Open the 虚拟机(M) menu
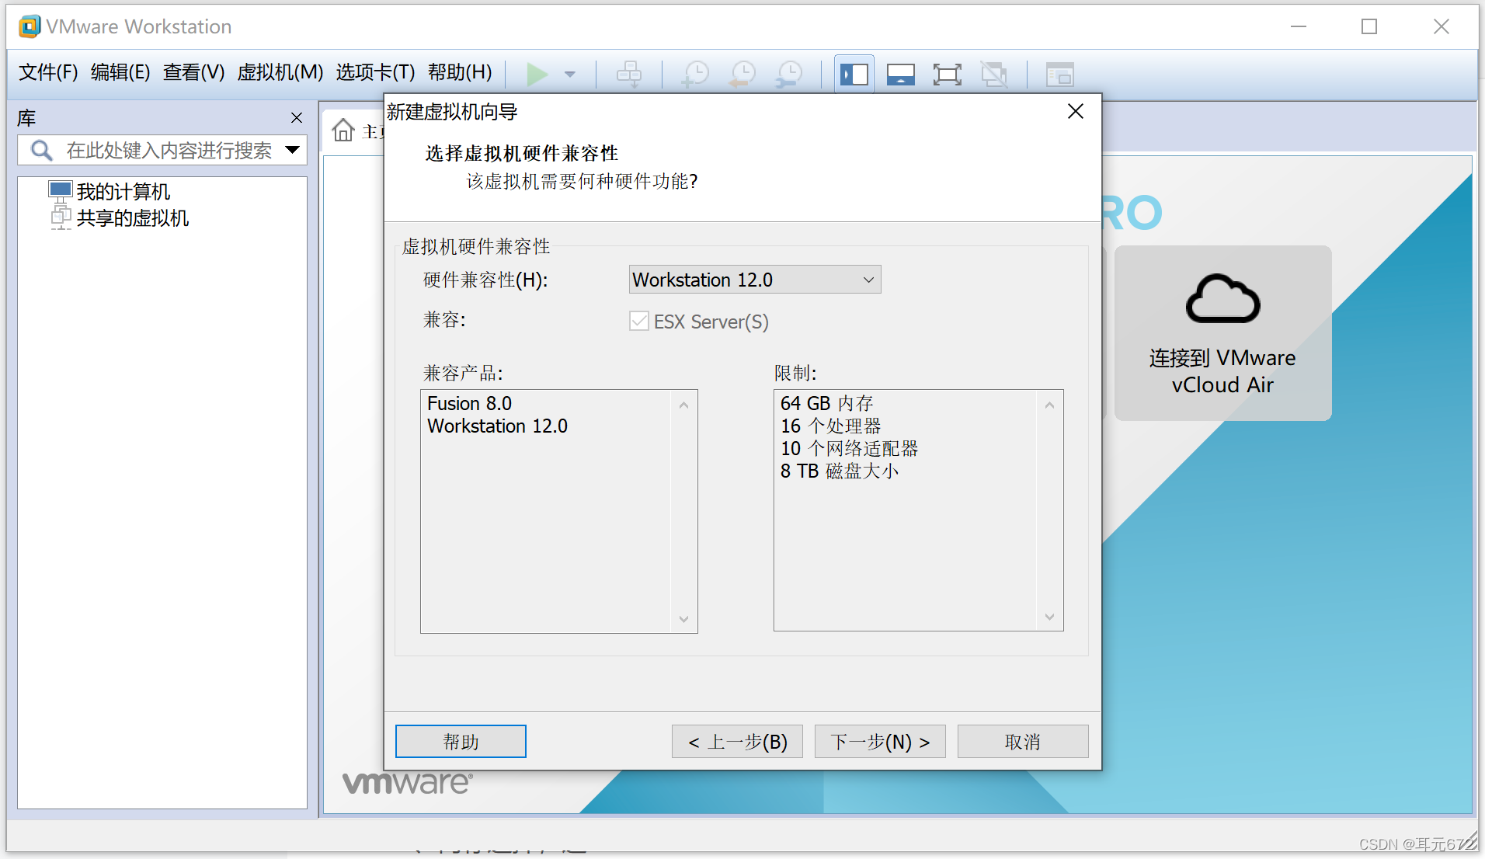The height and width of the screenshot is (859, 1485). tap(280, 72)
